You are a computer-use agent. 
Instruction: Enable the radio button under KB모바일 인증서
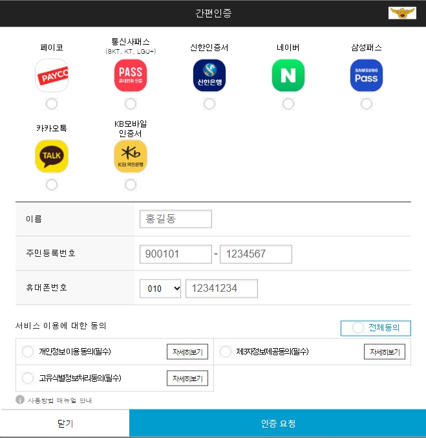point(131,184)
